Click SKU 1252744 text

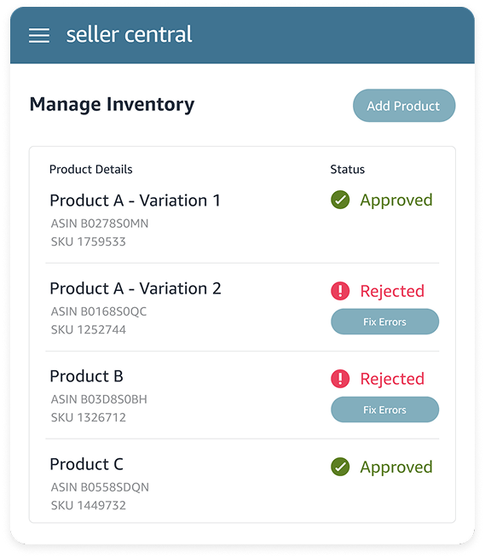click(88, 329)
